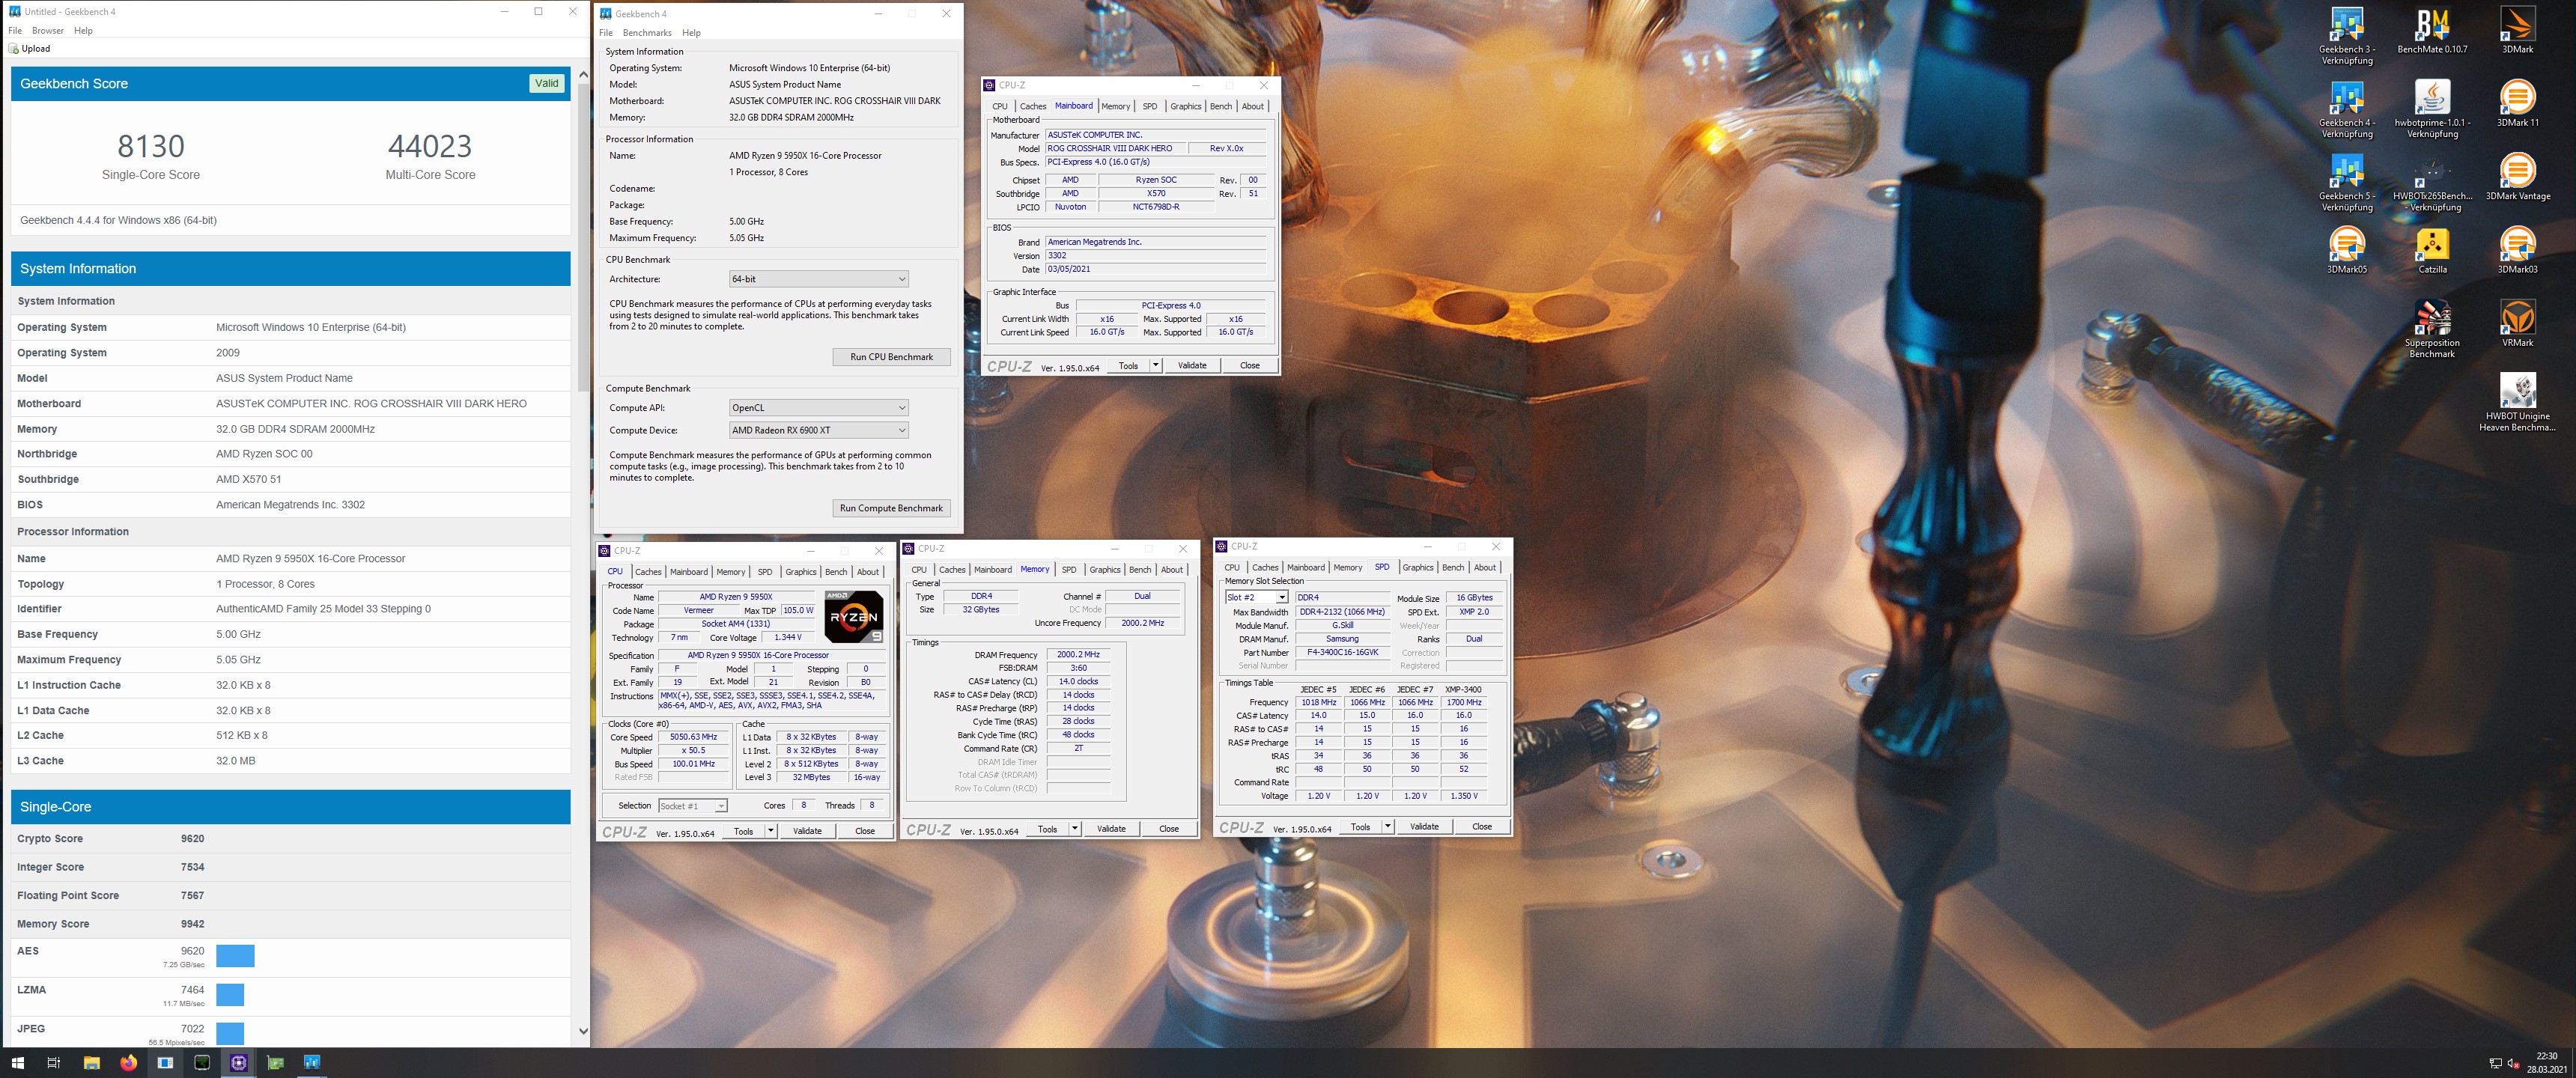Click the scroll-down arrow in Geekbench results
Image resolution: width=2576 pixels, height=1078 pixels.
click(x=584, y=1031)
